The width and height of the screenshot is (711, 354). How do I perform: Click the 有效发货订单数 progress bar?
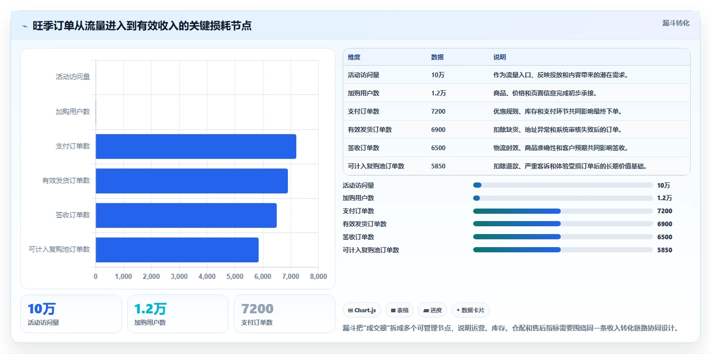563,224
